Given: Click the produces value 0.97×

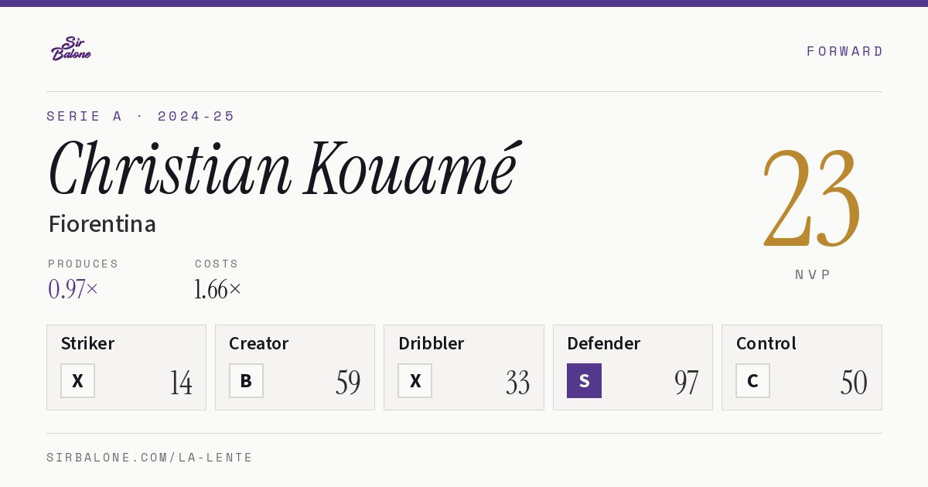Looking at the screenshot, I should pos(73,289).
